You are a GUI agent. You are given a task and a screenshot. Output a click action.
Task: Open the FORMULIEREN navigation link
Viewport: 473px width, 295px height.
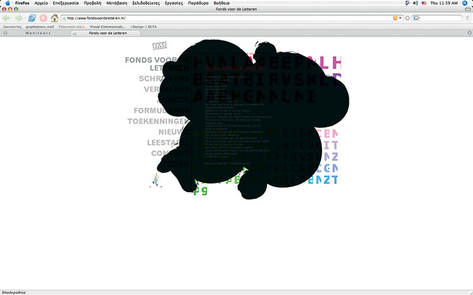pos(161,111)
